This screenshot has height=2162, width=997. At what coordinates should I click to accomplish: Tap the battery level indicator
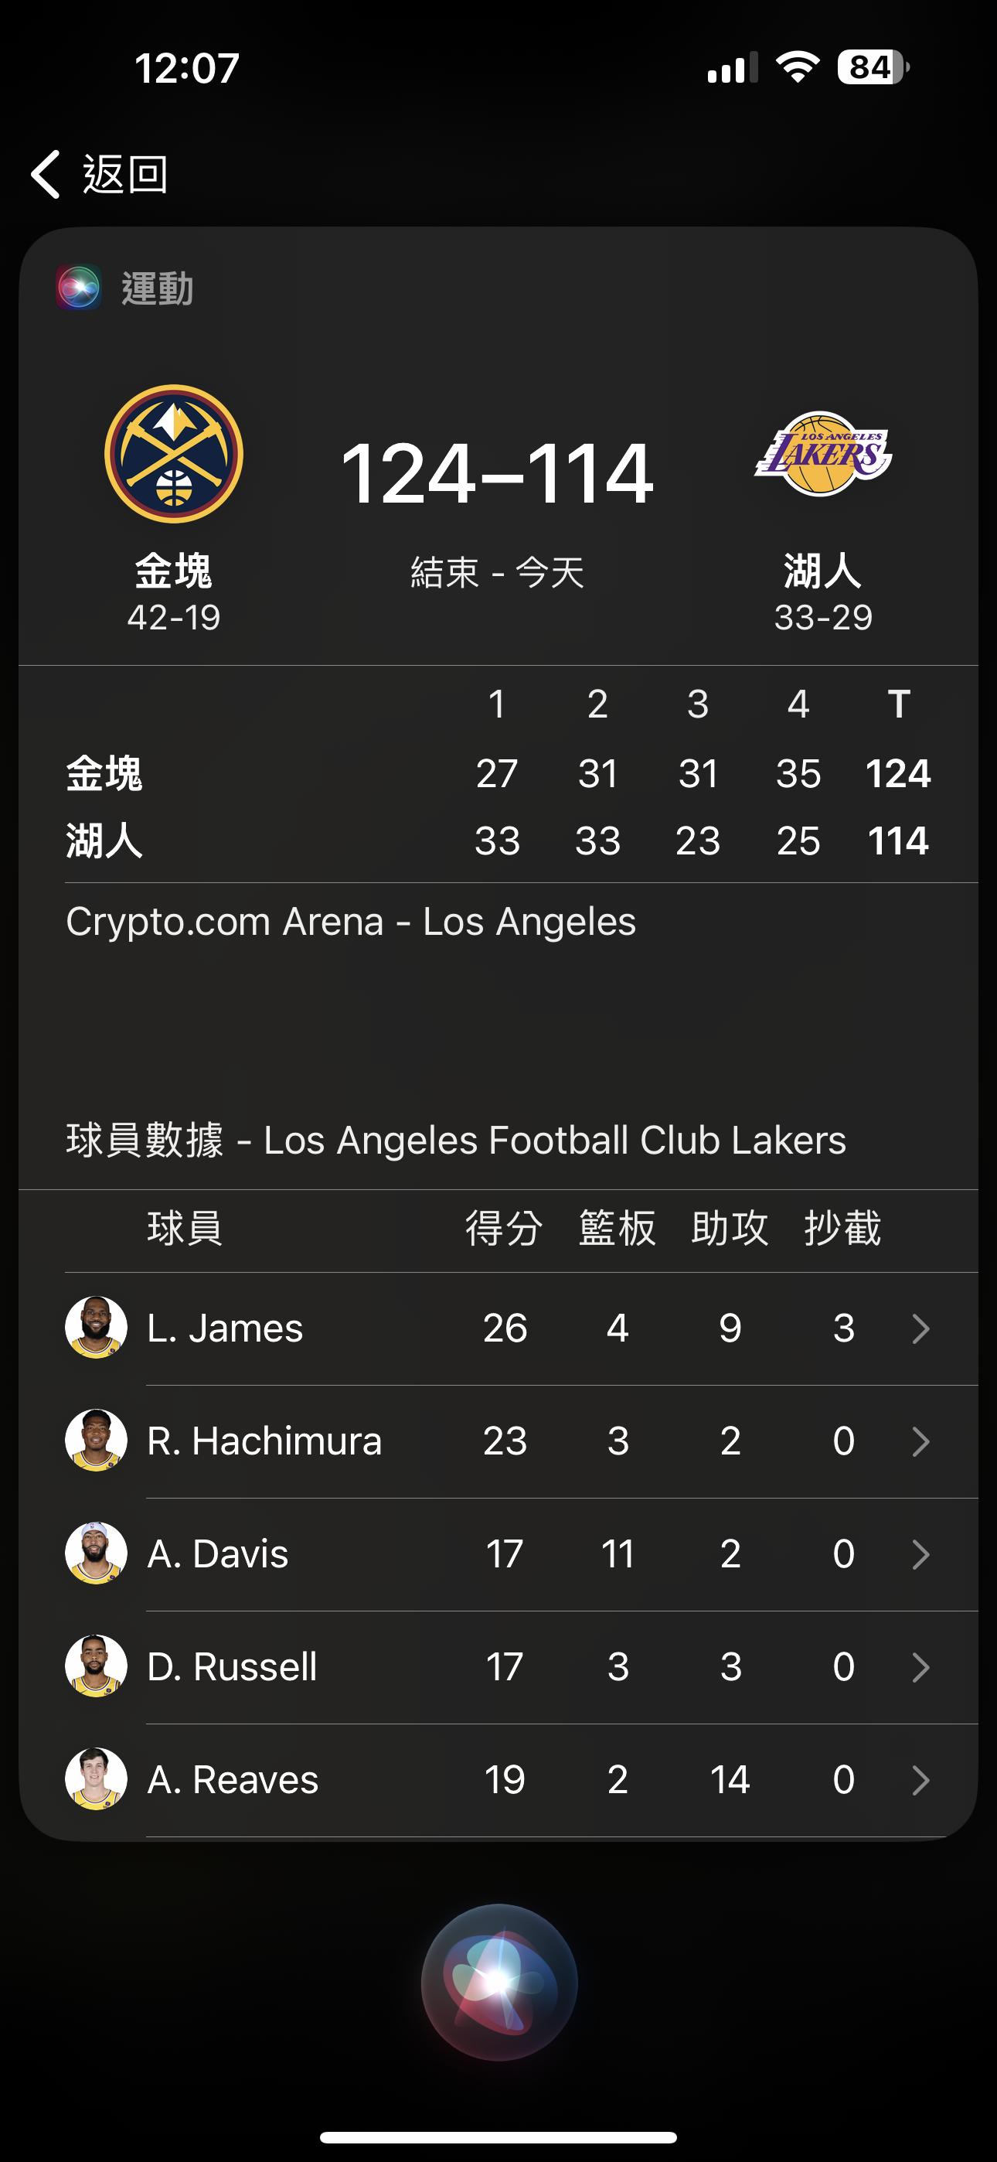click(873, 67)
